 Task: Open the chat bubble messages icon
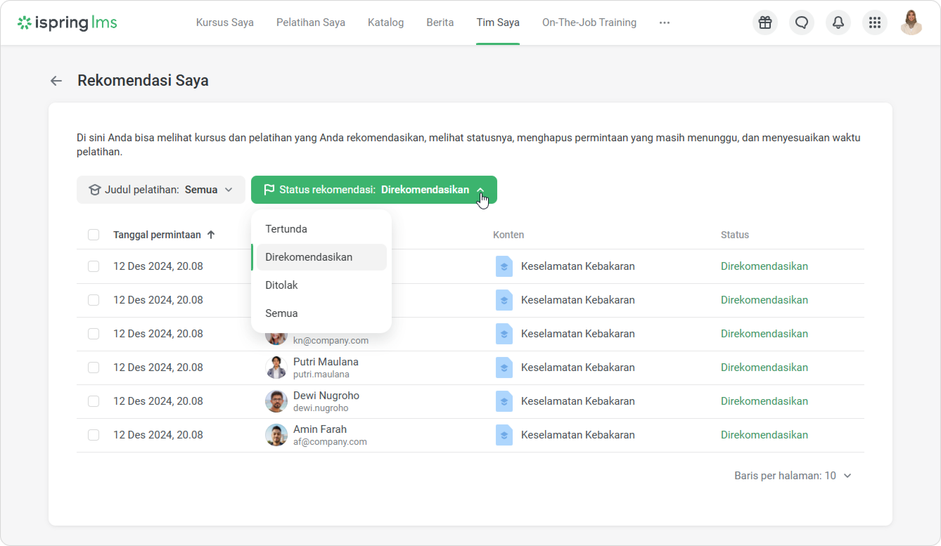click(x=801, y=23)
